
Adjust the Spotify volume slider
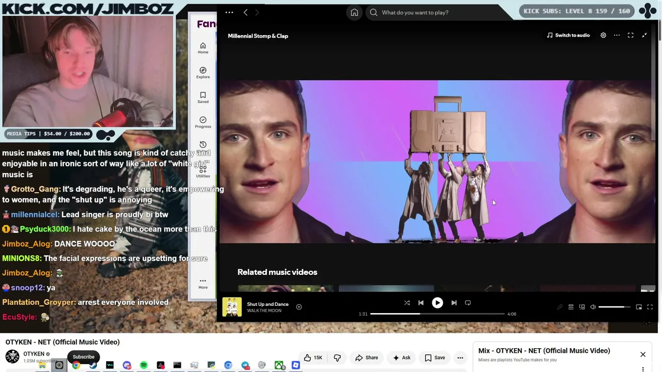coord(614,307)
